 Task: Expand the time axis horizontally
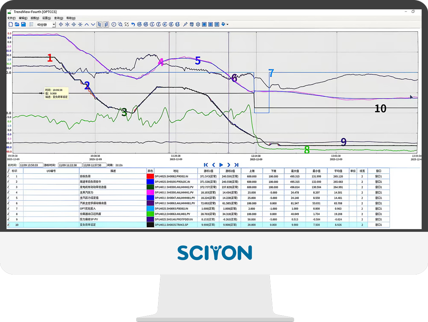(x=61, y=24)
